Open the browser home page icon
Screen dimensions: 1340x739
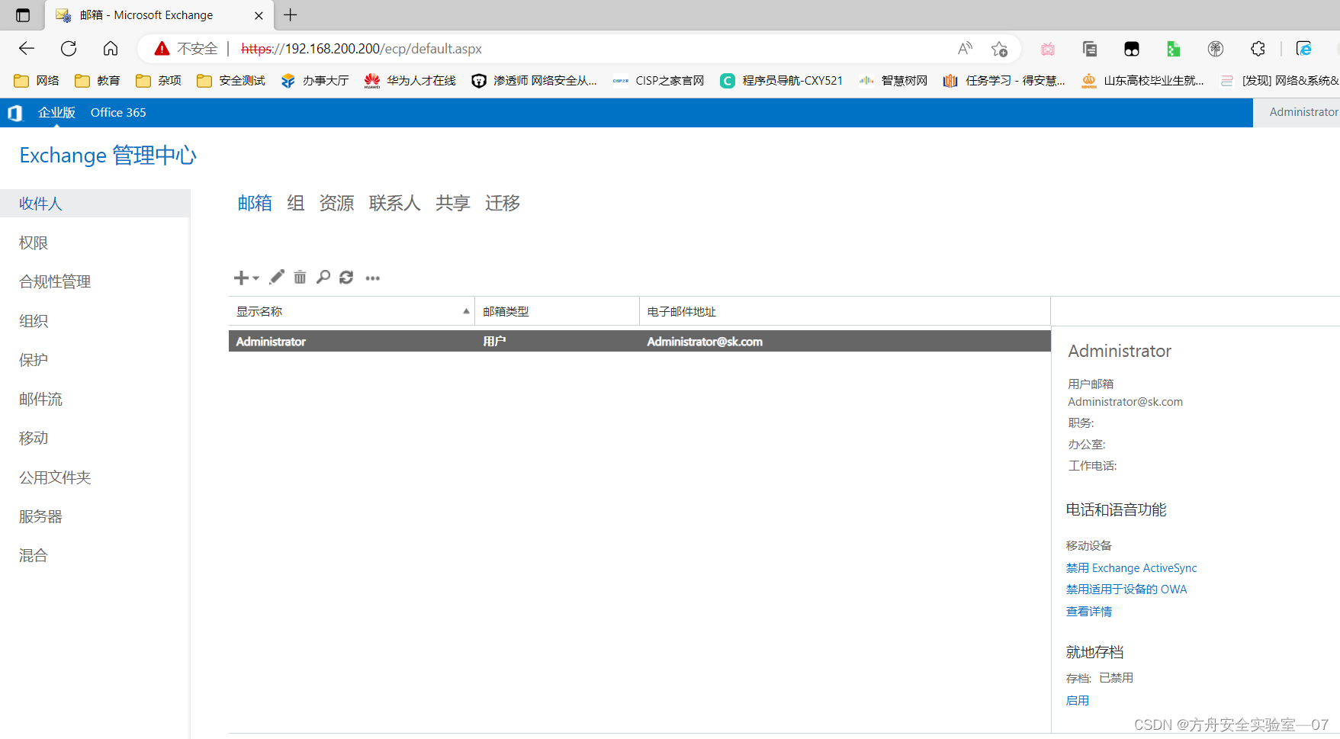point(111,49)
